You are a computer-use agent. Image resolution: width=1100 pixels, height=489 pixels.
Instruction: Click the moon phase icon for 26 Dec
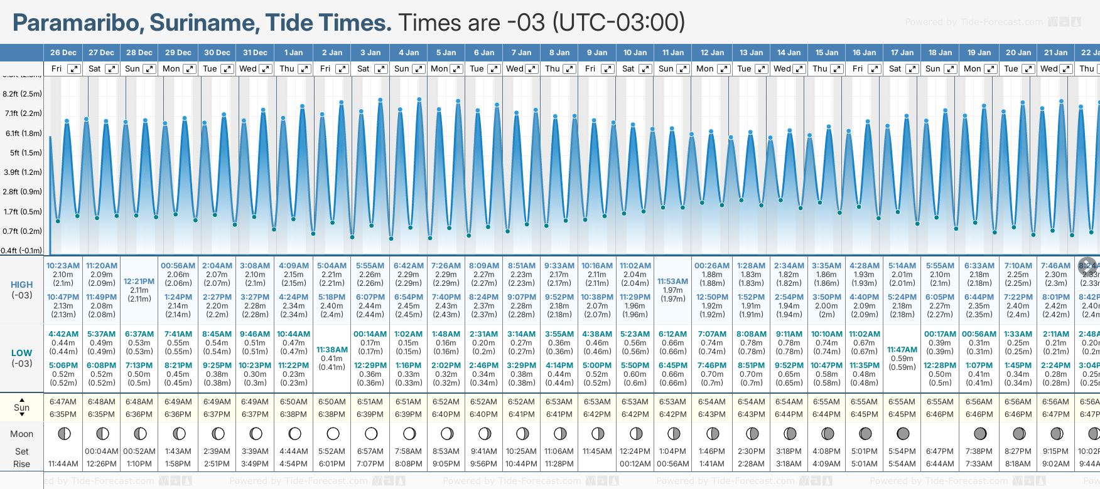[63, 433]
